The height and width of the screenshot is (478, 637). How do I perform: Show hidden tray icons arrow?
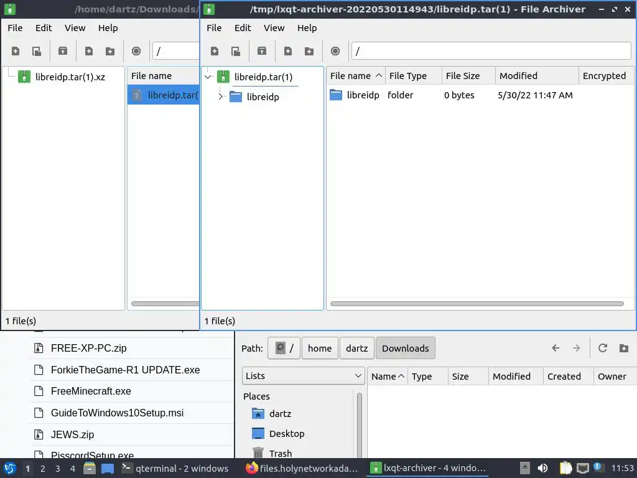(x=525, y=468)
